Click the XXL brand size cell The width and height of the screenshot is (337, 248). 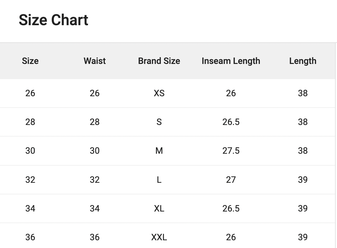coord(159,237)
